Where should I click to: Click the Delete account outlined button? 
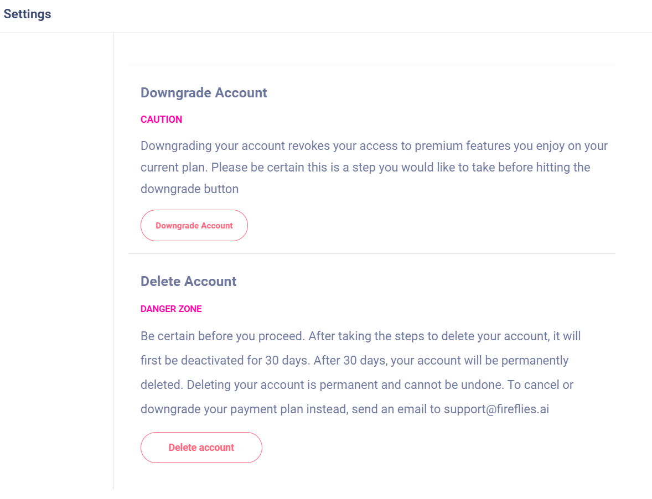pos(201,448)
